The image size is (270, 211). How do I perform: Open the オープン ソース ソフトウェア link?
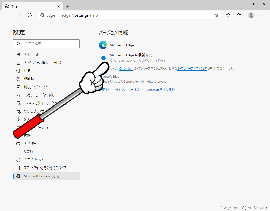[x=192, y=69]
